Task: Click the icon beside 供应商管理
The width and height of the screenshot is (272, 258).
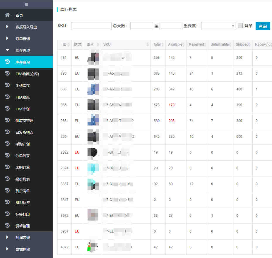Action: [8, 120]
